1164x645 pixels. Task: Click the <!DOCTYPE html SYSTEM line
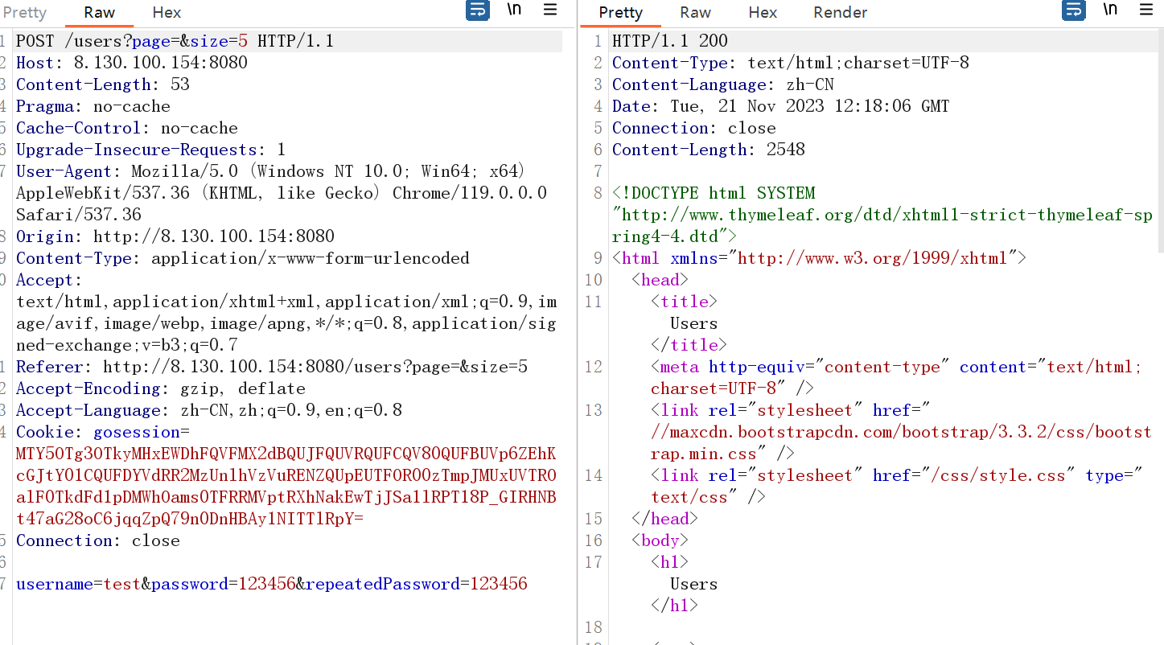point(714,193)
